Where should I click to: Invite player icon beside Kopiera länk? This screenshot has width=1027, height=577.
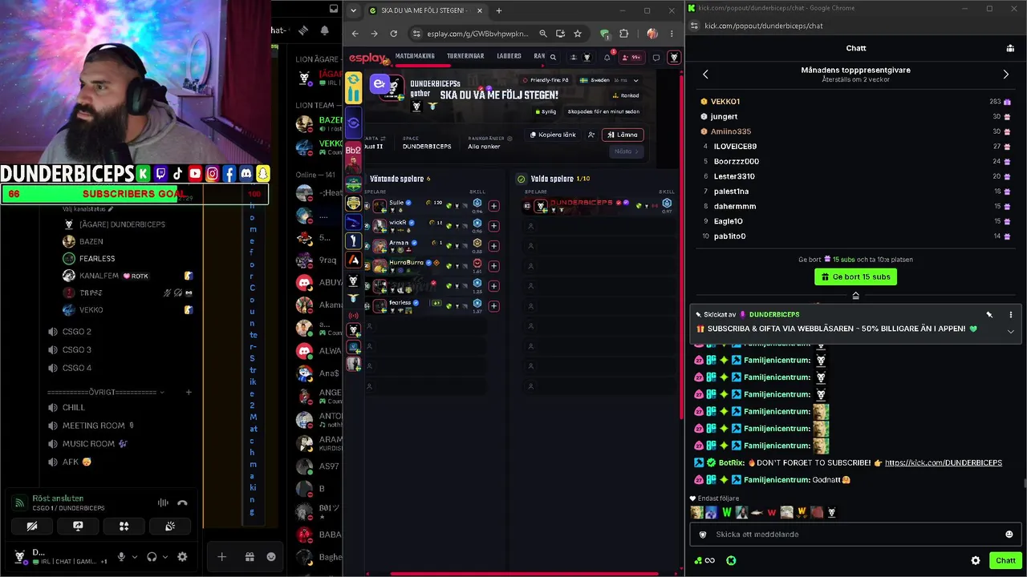point(591,135)
